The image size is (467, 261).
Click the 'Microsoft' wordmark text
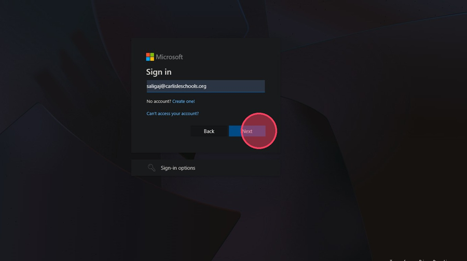click(x=169, y=57)
